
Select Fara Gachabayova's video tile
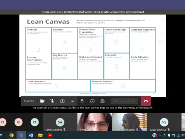129,122
